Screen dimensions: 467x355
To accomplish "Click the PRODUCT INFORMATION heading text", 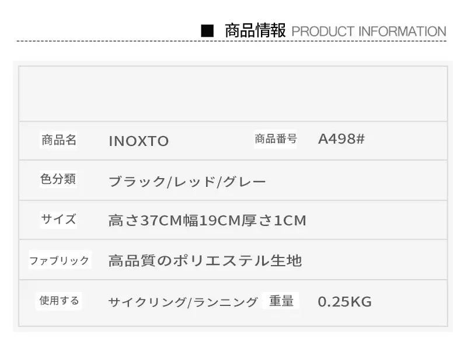I will click(368, 32).
